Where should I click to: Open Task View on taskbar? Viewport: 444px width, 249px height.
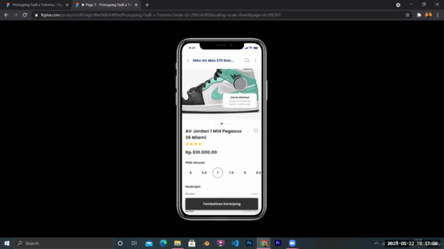[134, 243]
